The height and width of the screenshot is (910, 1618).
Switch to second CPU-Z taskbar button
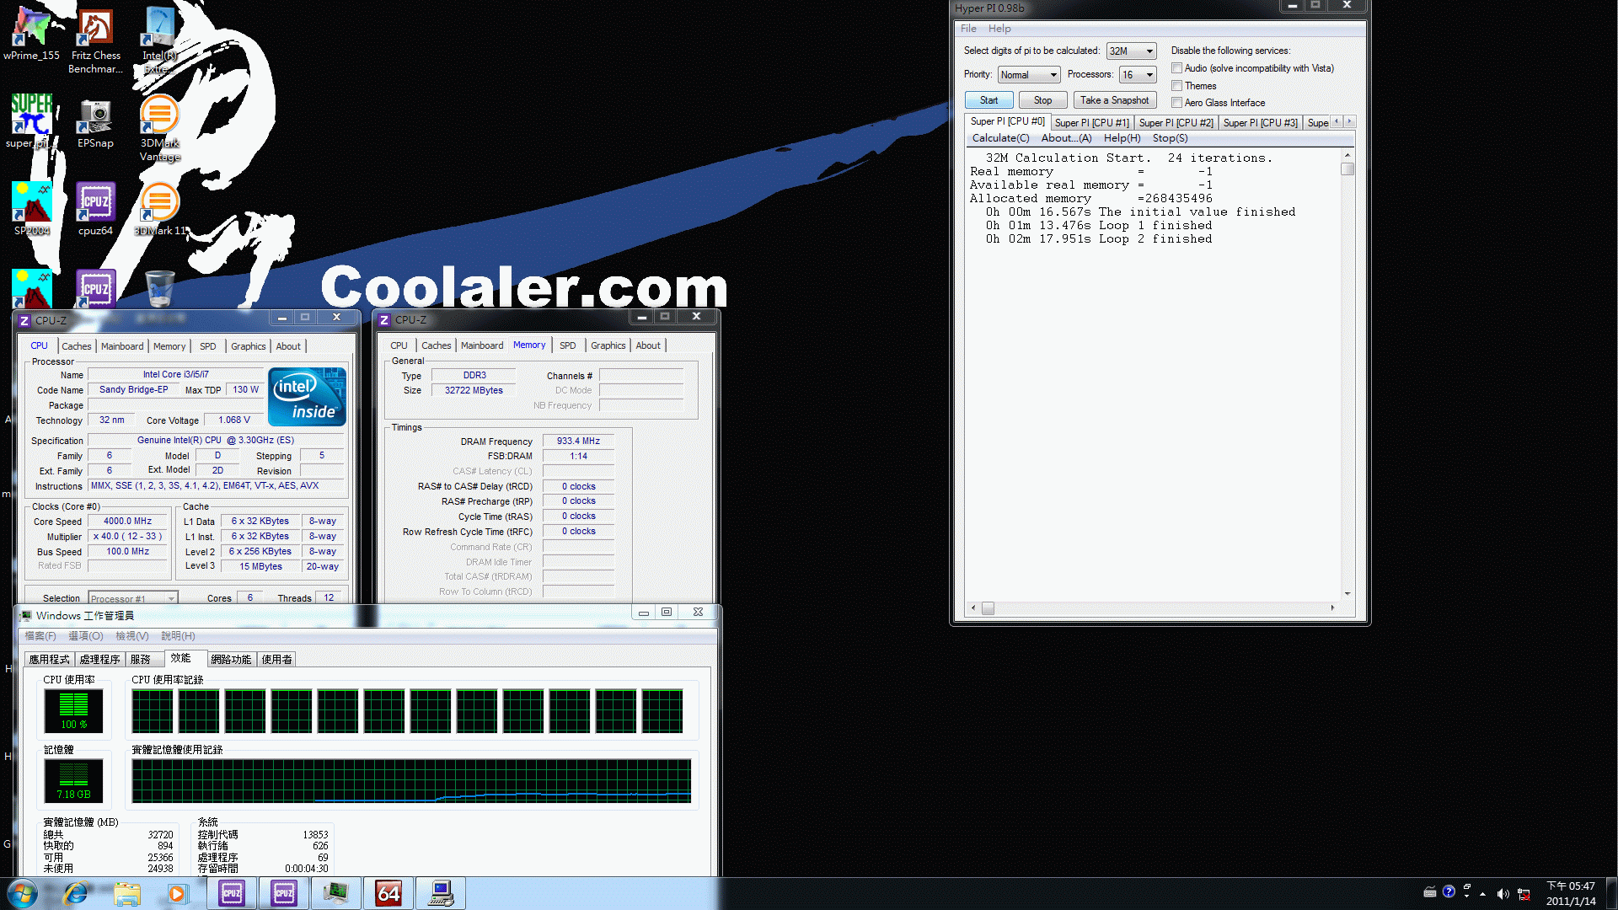(284, 893)
